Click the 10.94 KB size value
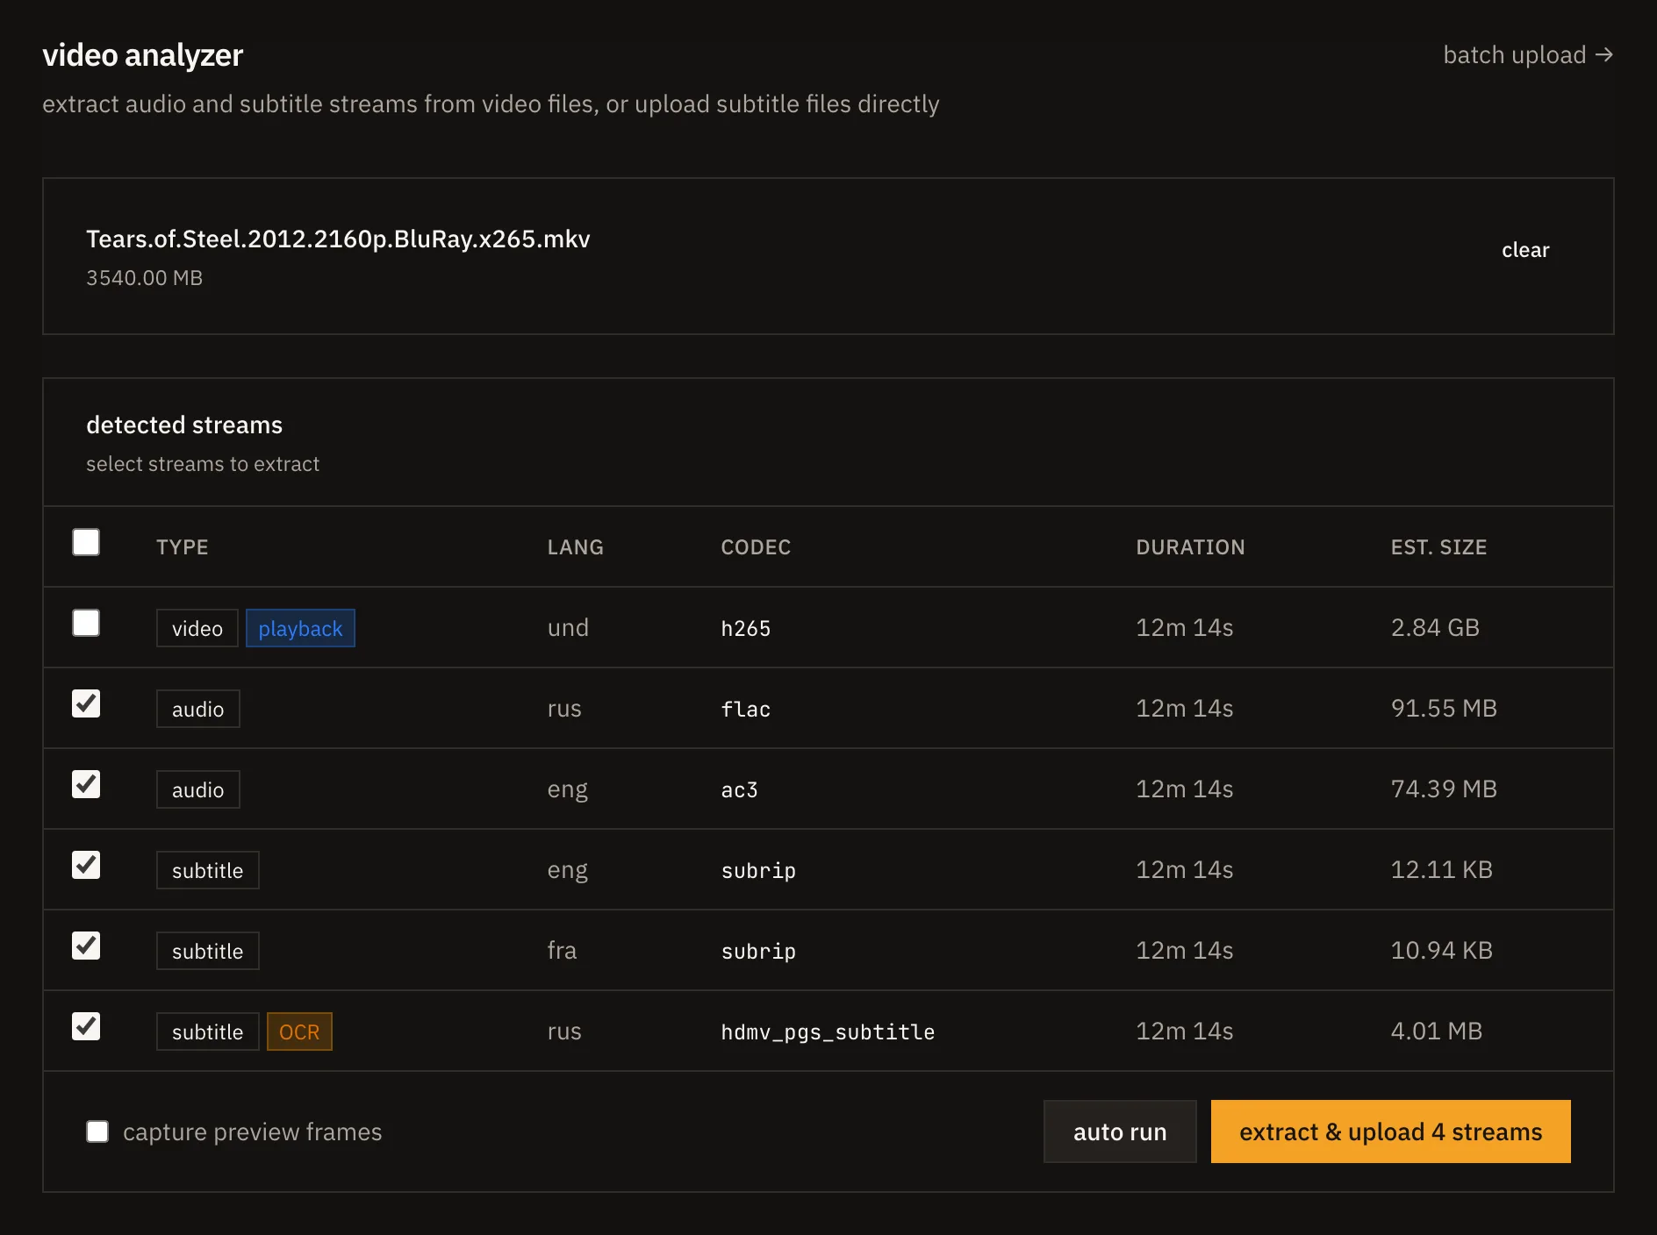The width and height of the screenshot is (1657, 1235). tap(1441, 950)
